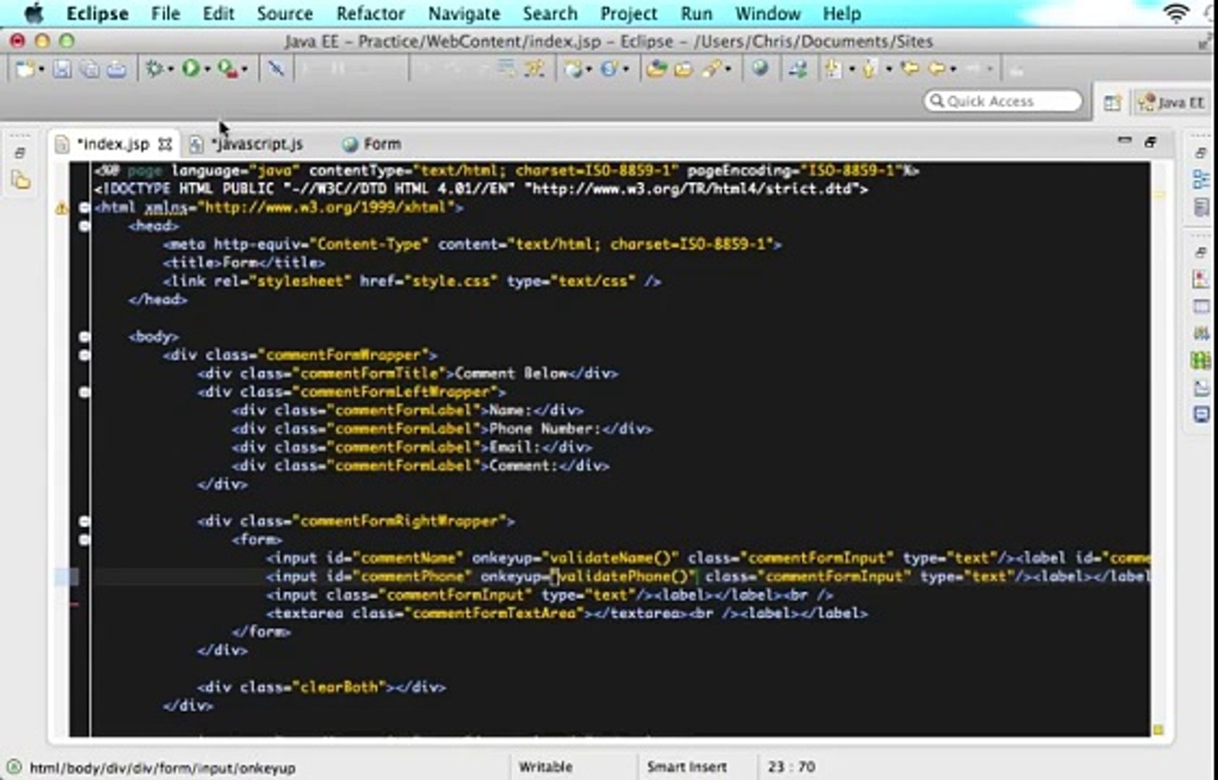This screenshot has width=1218, height=780.
Task: Click the Wi-Fi status icon in menu bar
Action: (x=1176, y=13)
